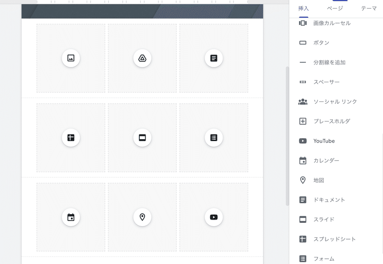This screenshot has width=383, height=264.
Task: Click the map pin placeholder icon in the grid
Action: point(142,217)
